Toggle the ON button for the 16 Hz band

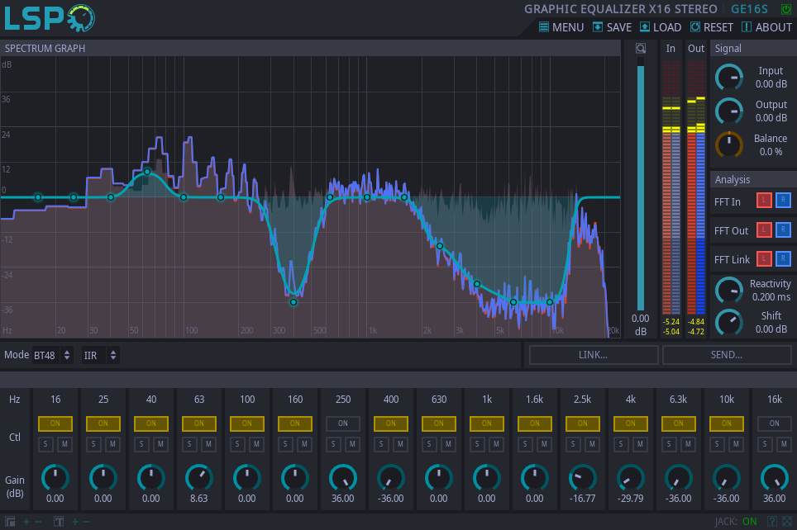[x=55, y=424]
